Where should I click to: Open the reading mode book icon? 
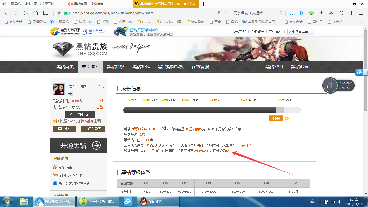point(46,13)
